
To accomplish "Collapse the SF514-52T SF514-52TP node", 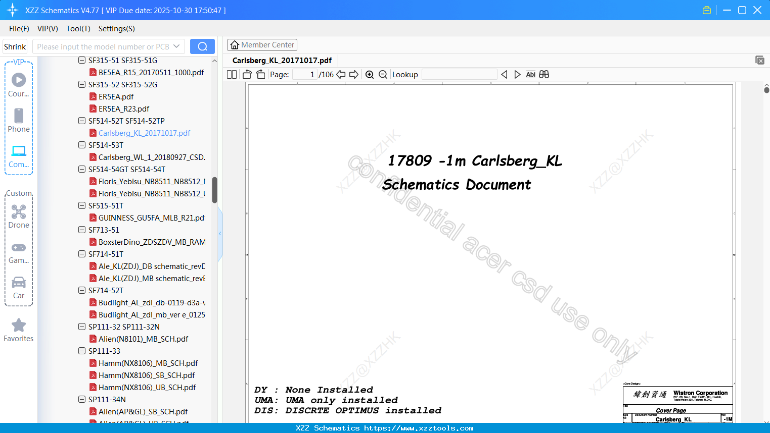I will coord(82,121).
